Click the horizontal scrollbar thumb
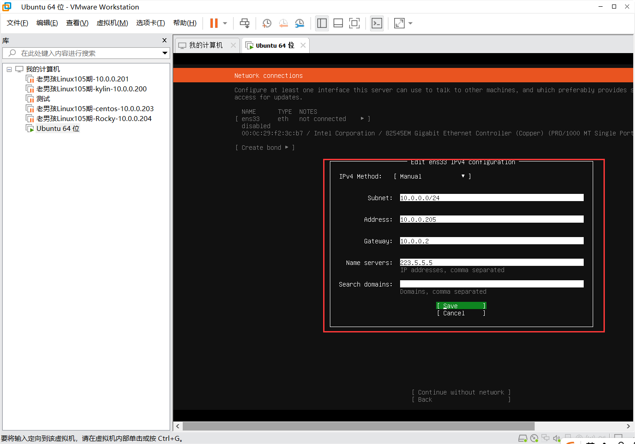 (x=358, y=426)
